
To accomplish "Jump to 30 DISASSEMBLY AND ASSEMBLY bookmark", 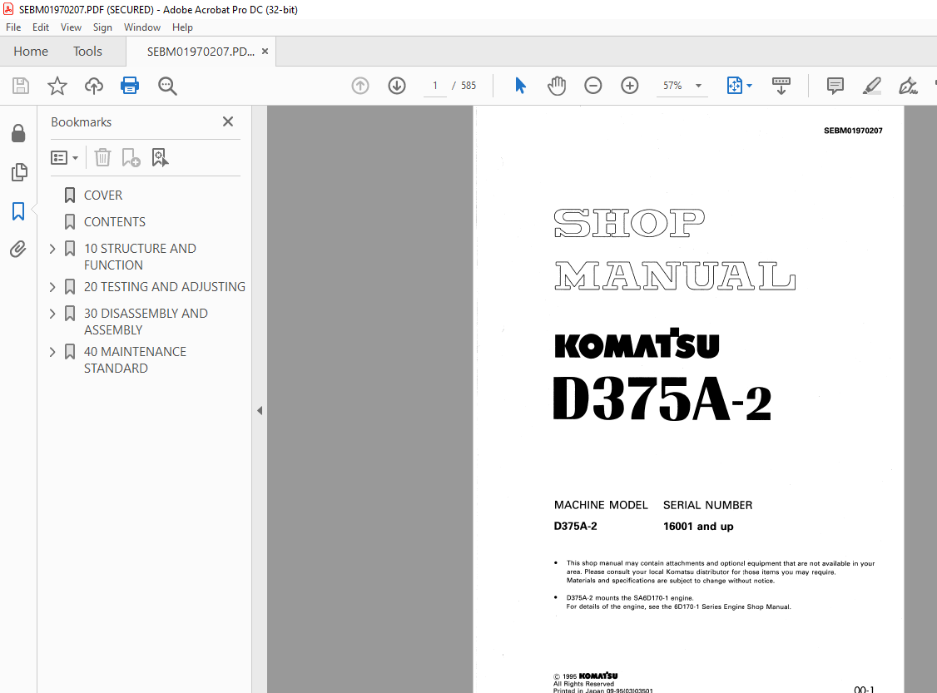I will click(146, 321).
